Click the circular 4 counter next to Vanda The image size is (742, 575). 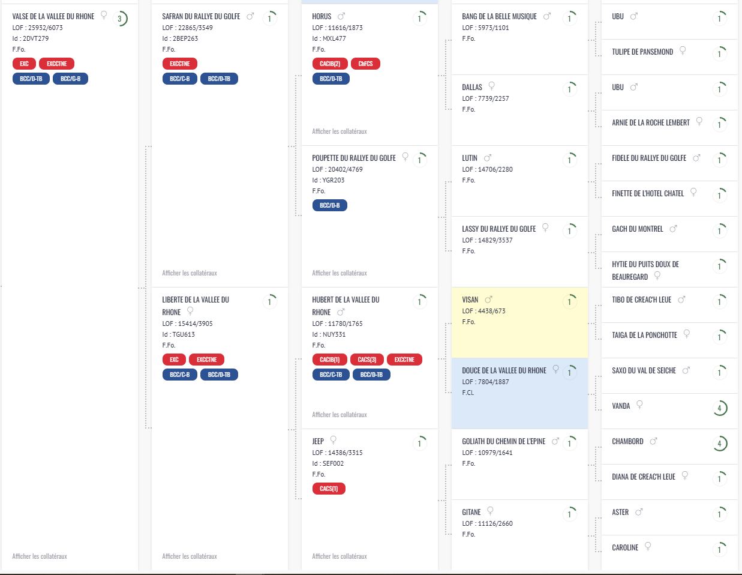coord(719,408)
